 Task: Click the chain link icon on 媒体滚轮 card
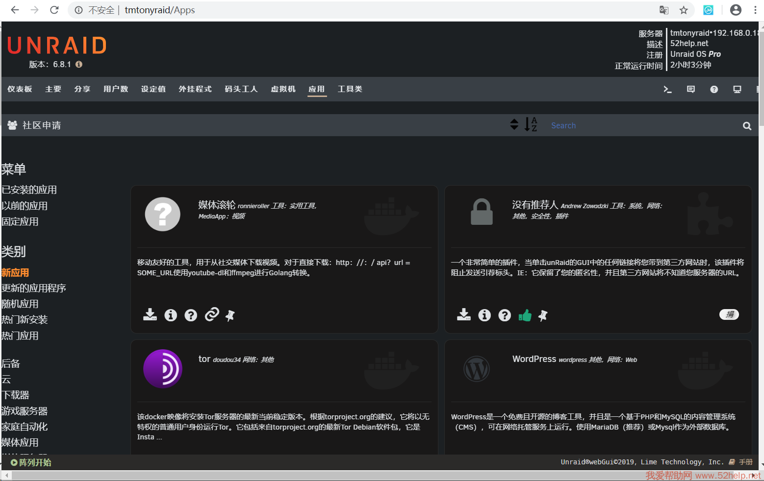tap(212, 314)
